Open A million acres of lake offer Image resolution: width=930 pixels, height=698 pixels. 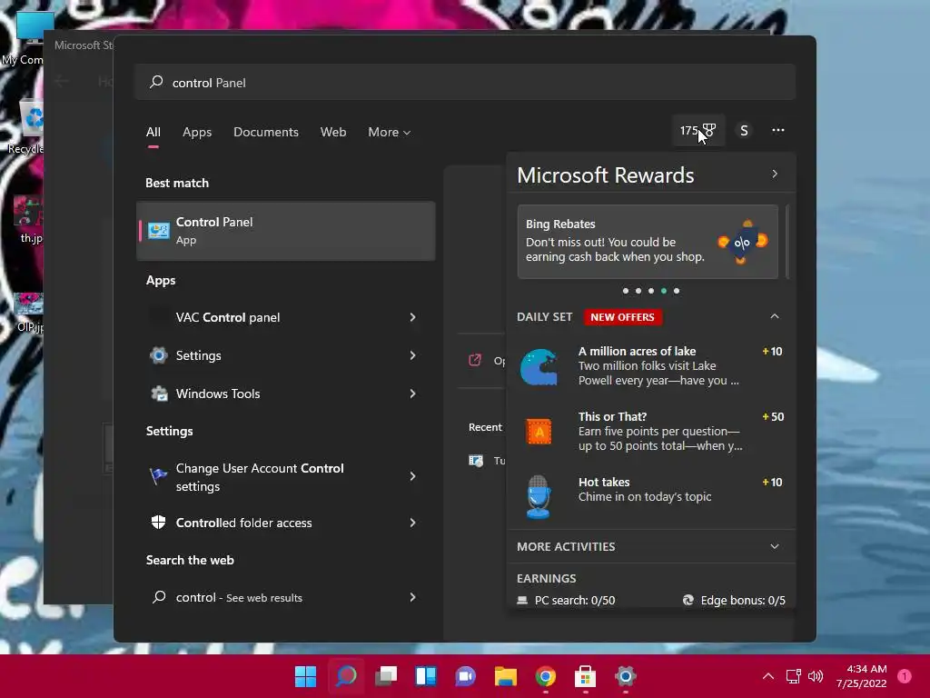651,366
